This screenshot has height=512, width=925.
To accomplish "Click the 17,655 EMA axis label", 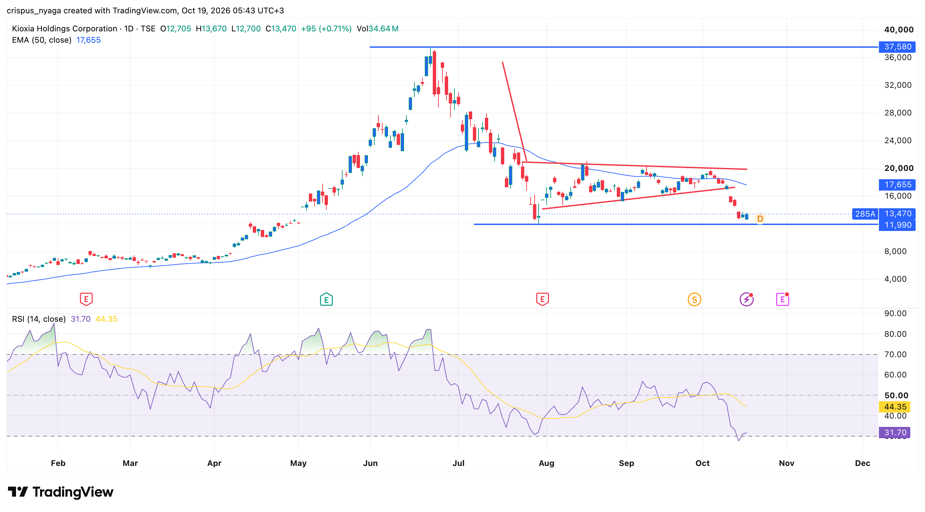I will tap(897, 185).
